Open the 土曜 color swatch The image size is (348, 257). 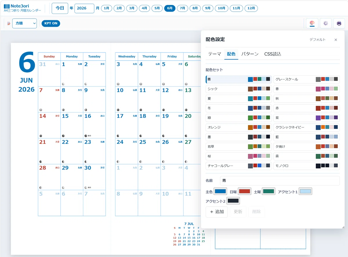pos(269,191)
